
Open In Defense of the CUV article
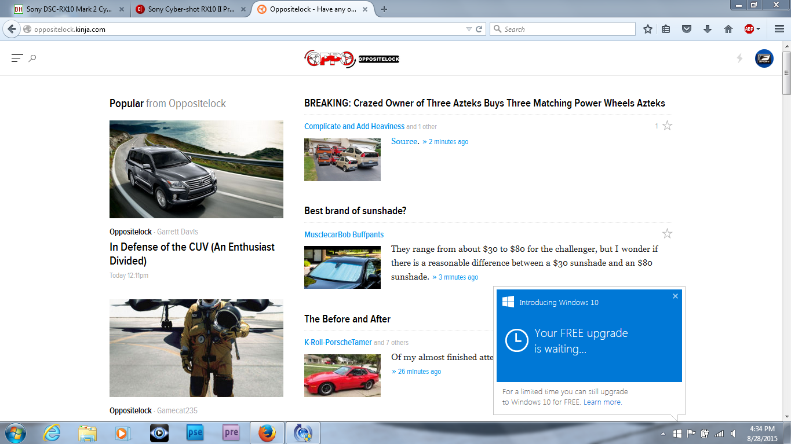point(192,254)
